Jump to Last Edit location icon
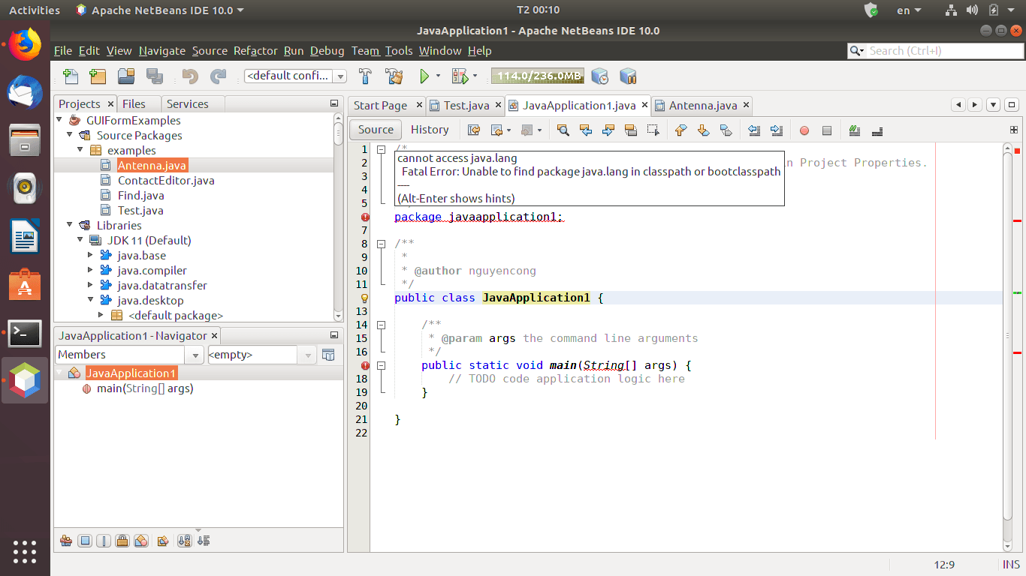Image resolution: width=1026 pixels, height=576 pixels. (x=474, y=130)
